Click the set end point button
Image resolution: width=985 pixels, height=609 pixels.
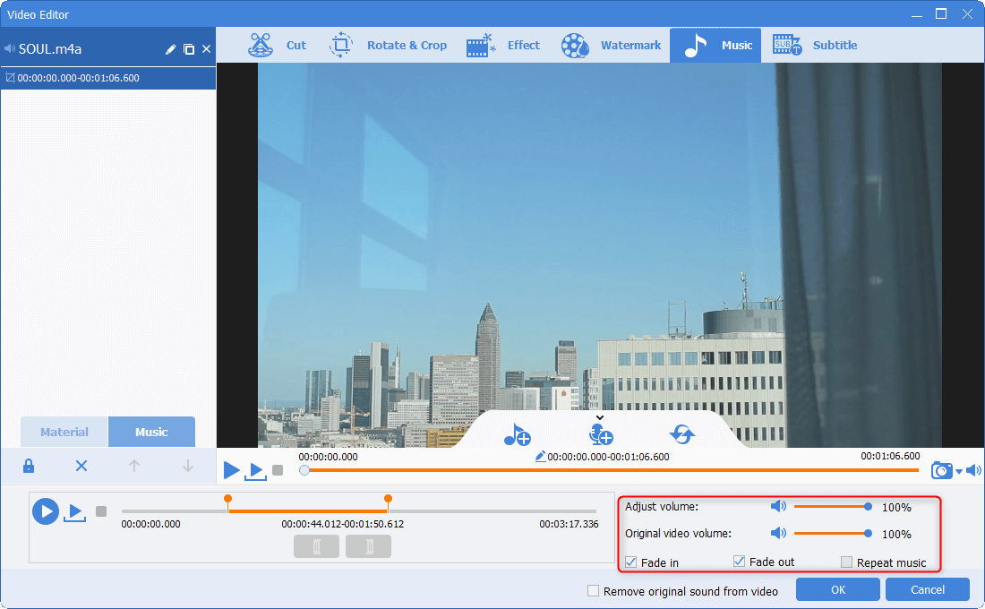point(369,546)
